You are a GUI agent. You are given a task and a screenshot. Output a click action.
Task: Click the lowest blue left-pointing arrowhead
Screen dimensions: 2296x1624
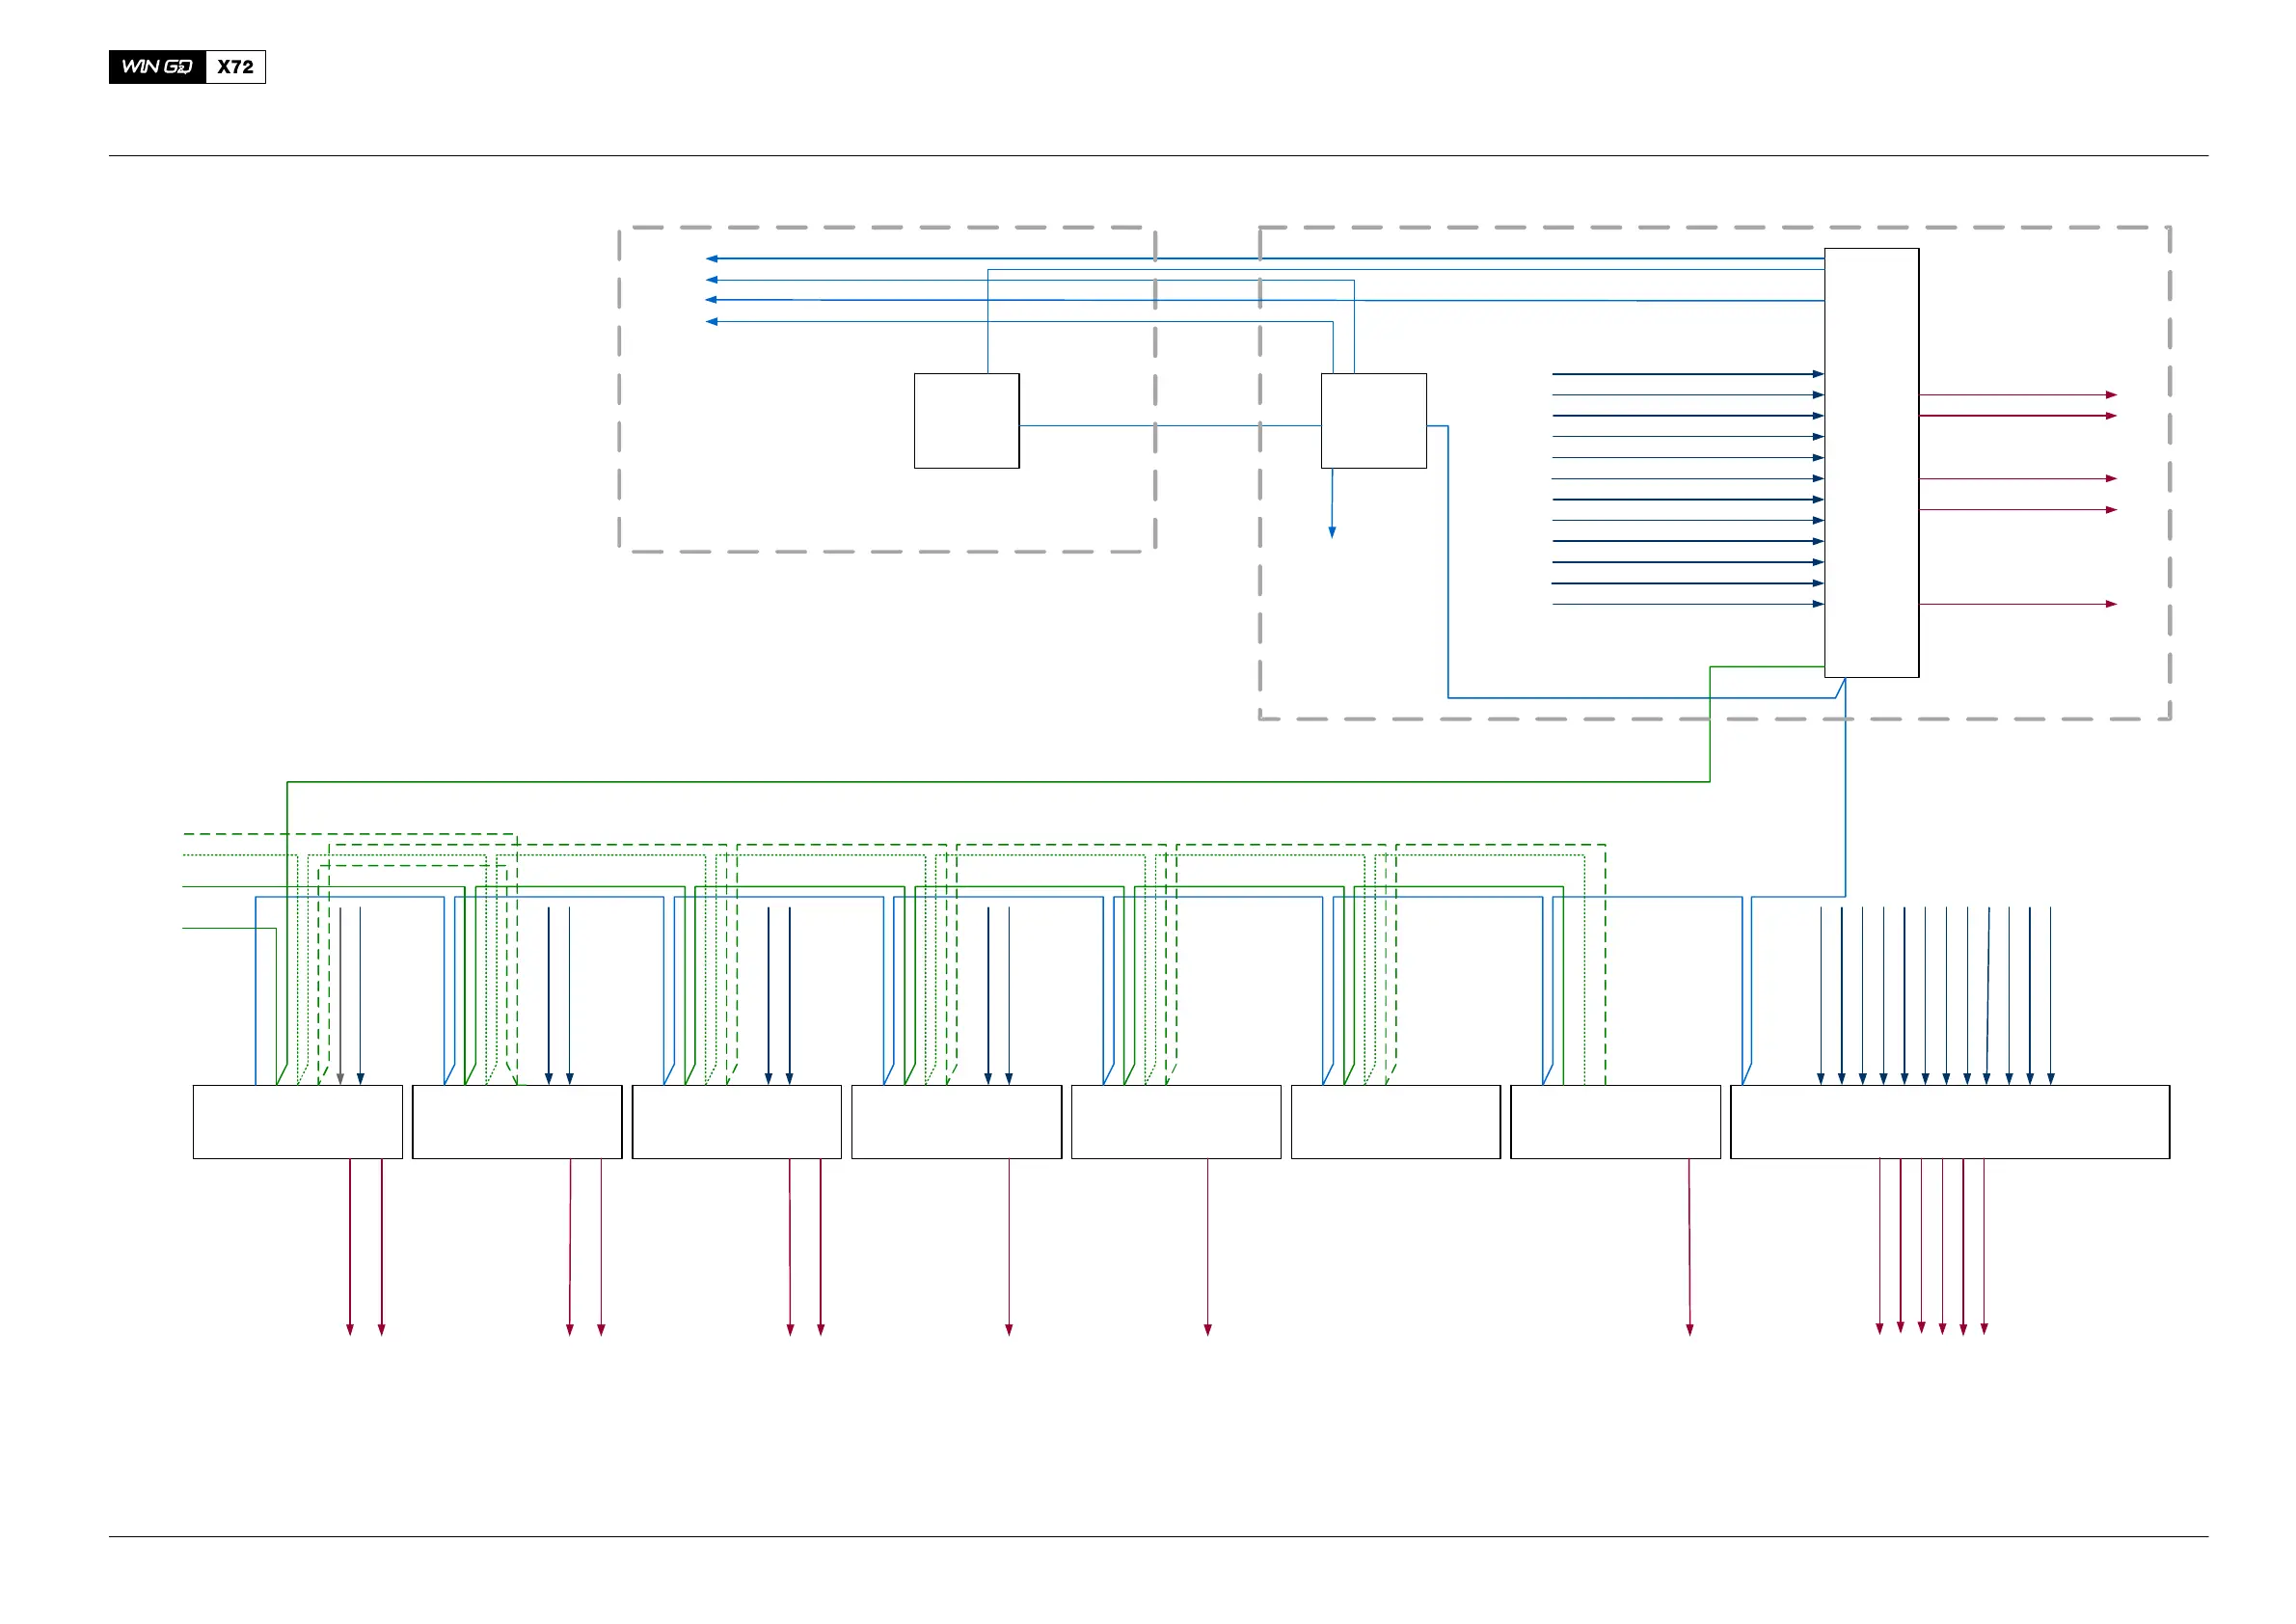coord(711,322)
